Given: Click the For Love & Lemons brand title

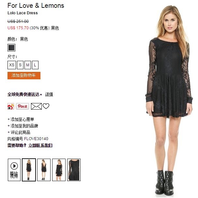Looking at the screenshot, I should 36,6.
